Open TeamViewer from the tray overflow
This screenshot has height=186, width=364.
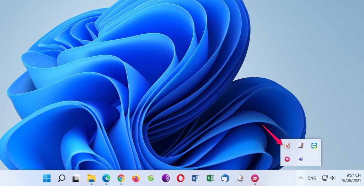pos(314,146)
